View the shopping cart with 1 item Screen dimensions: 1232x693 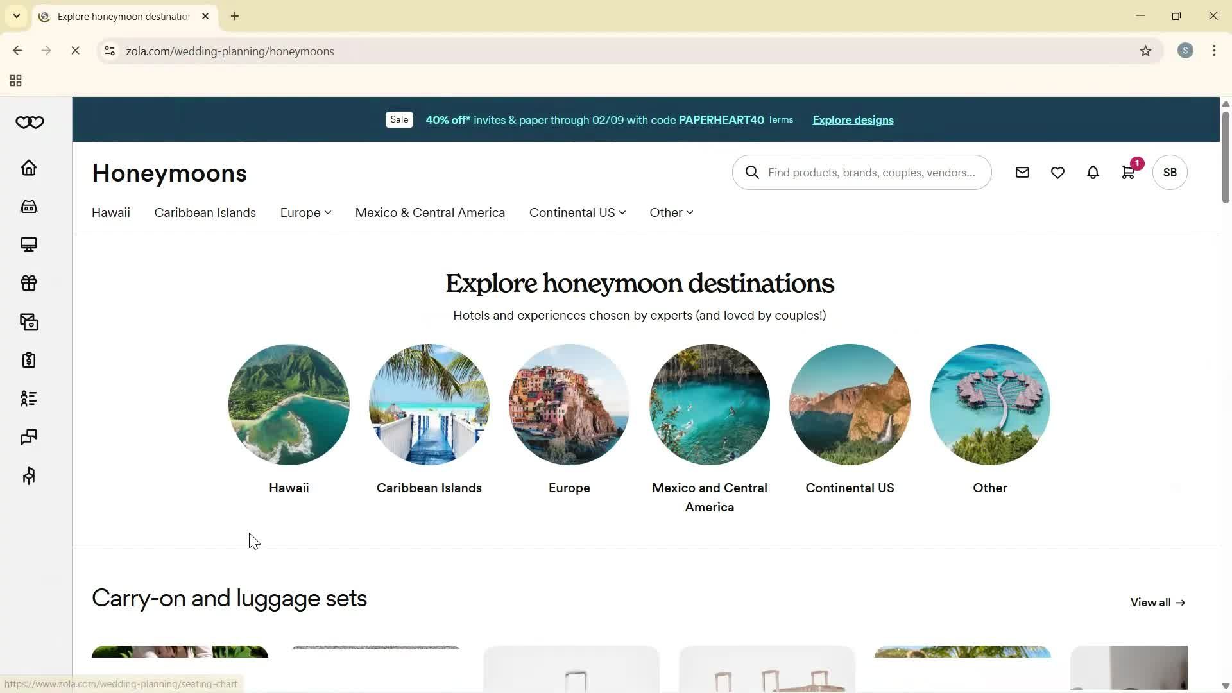[1128, 172]
